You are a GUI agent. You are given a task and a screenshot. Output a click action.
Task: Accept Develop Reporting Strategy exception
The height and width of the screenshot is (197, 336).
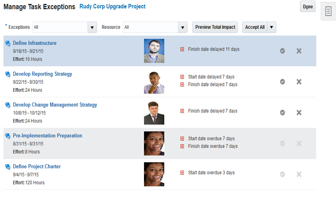(282, 82)
